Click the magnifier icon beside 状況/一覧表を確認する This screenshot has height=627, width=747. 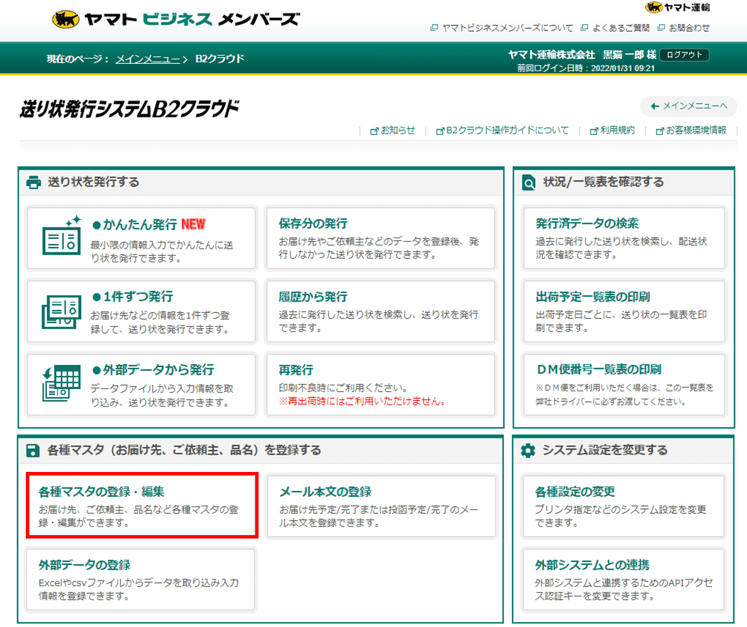point(528,182)
